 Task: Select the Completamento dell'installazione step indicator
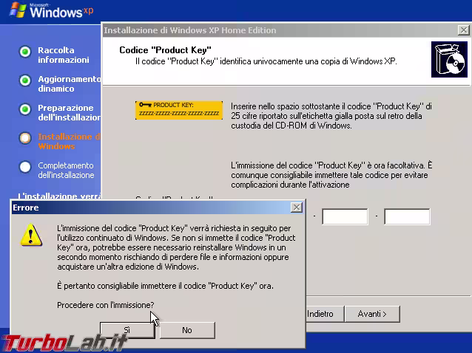tap(25, 167)
